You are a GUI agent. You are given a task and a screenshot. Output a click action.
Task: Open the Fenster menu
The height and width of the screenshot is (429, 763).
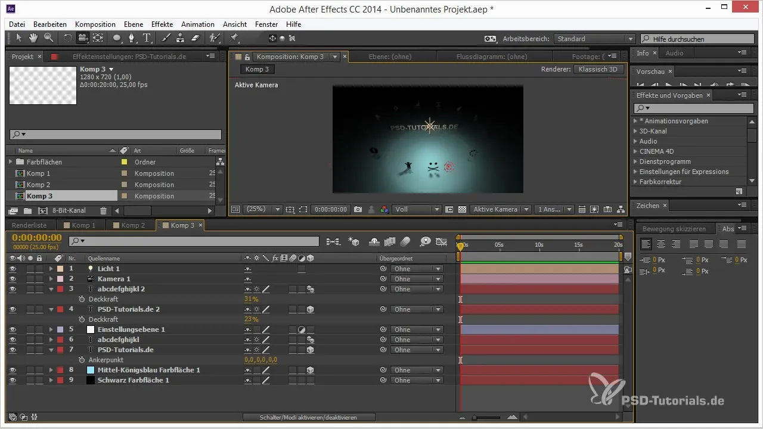pos(266,24)
